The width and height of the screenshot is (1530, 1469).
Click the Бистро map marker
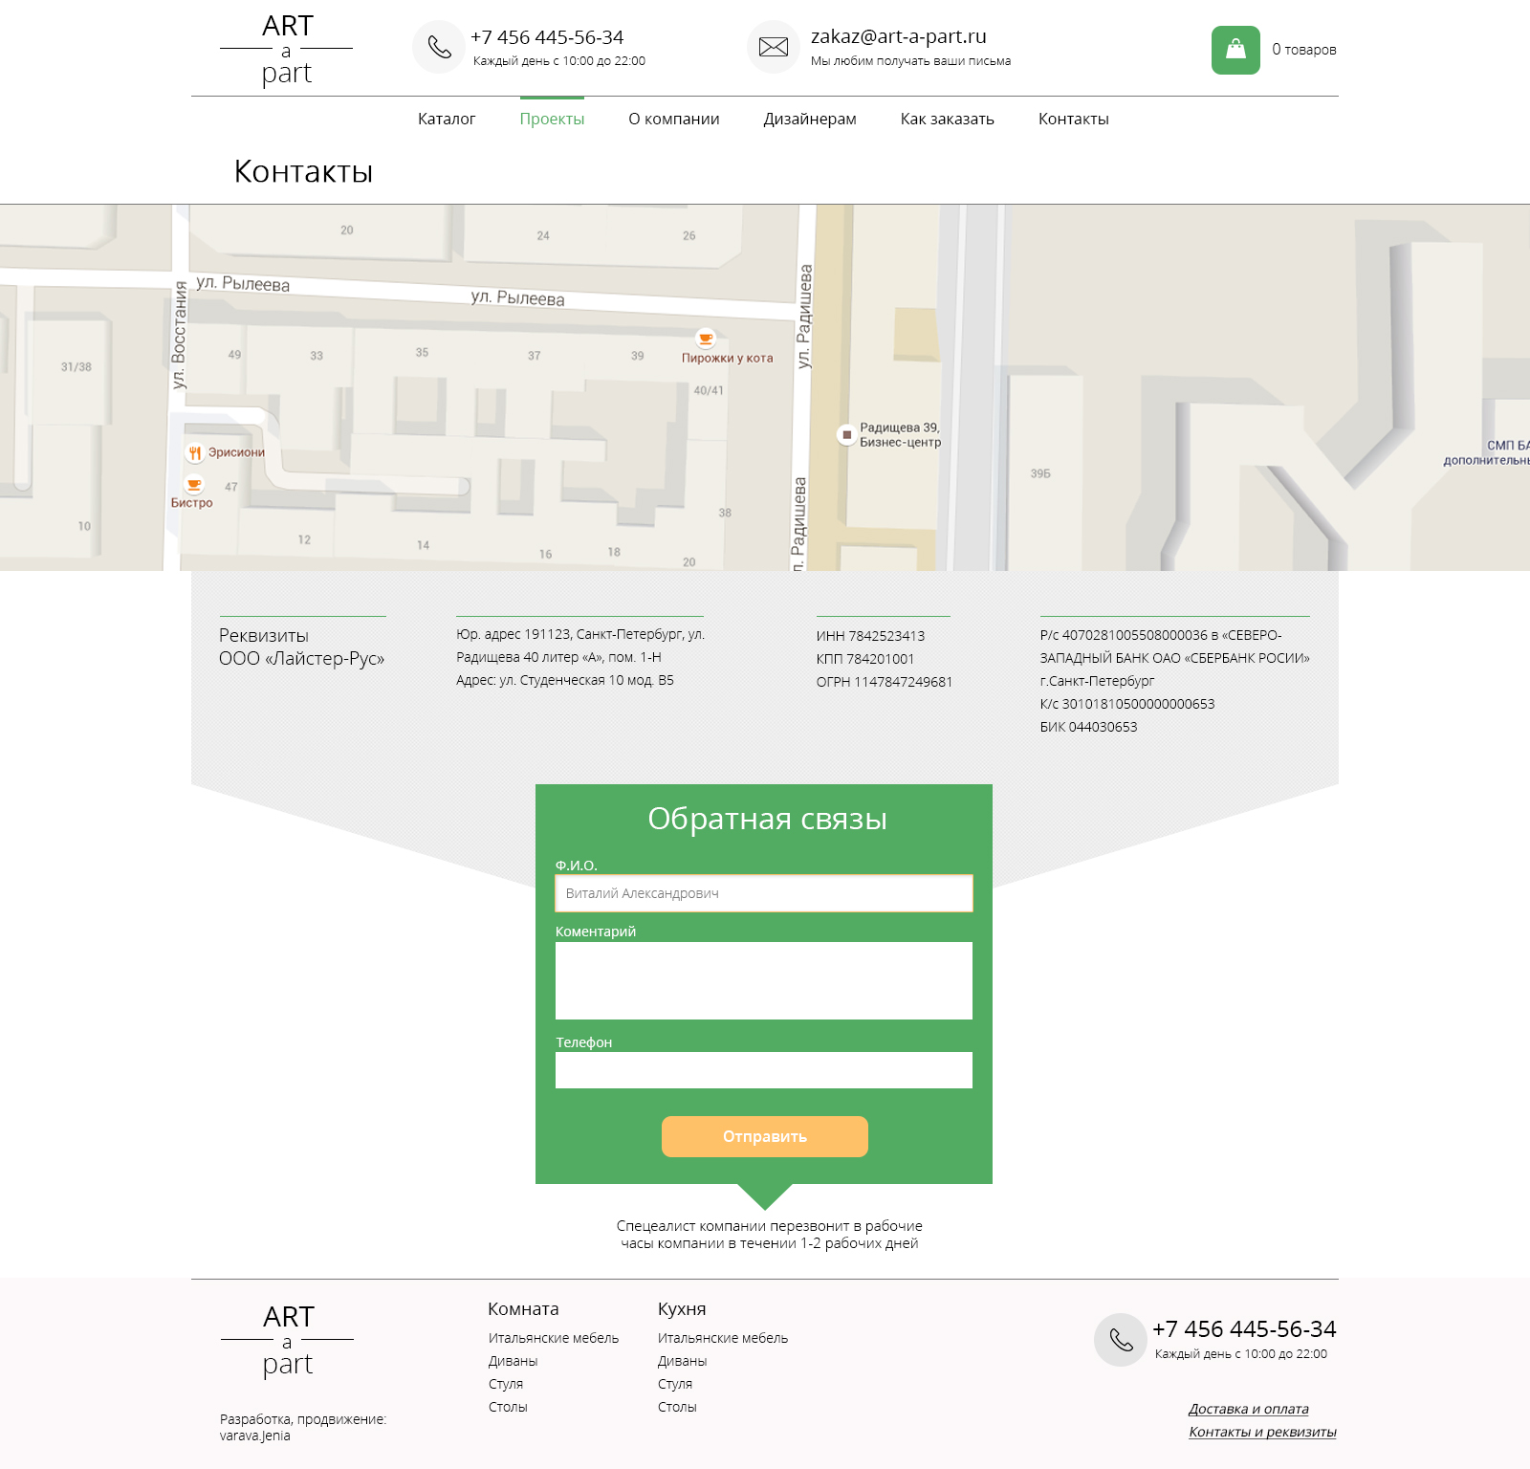click(194, 484)
